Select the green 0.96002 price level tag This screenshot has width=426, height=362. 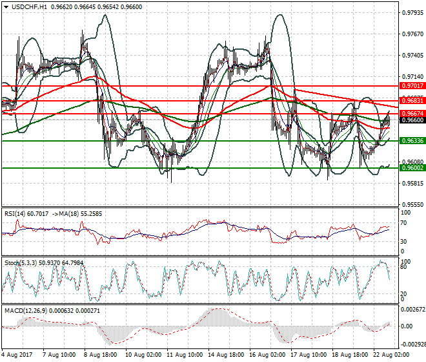click(412, 167)
